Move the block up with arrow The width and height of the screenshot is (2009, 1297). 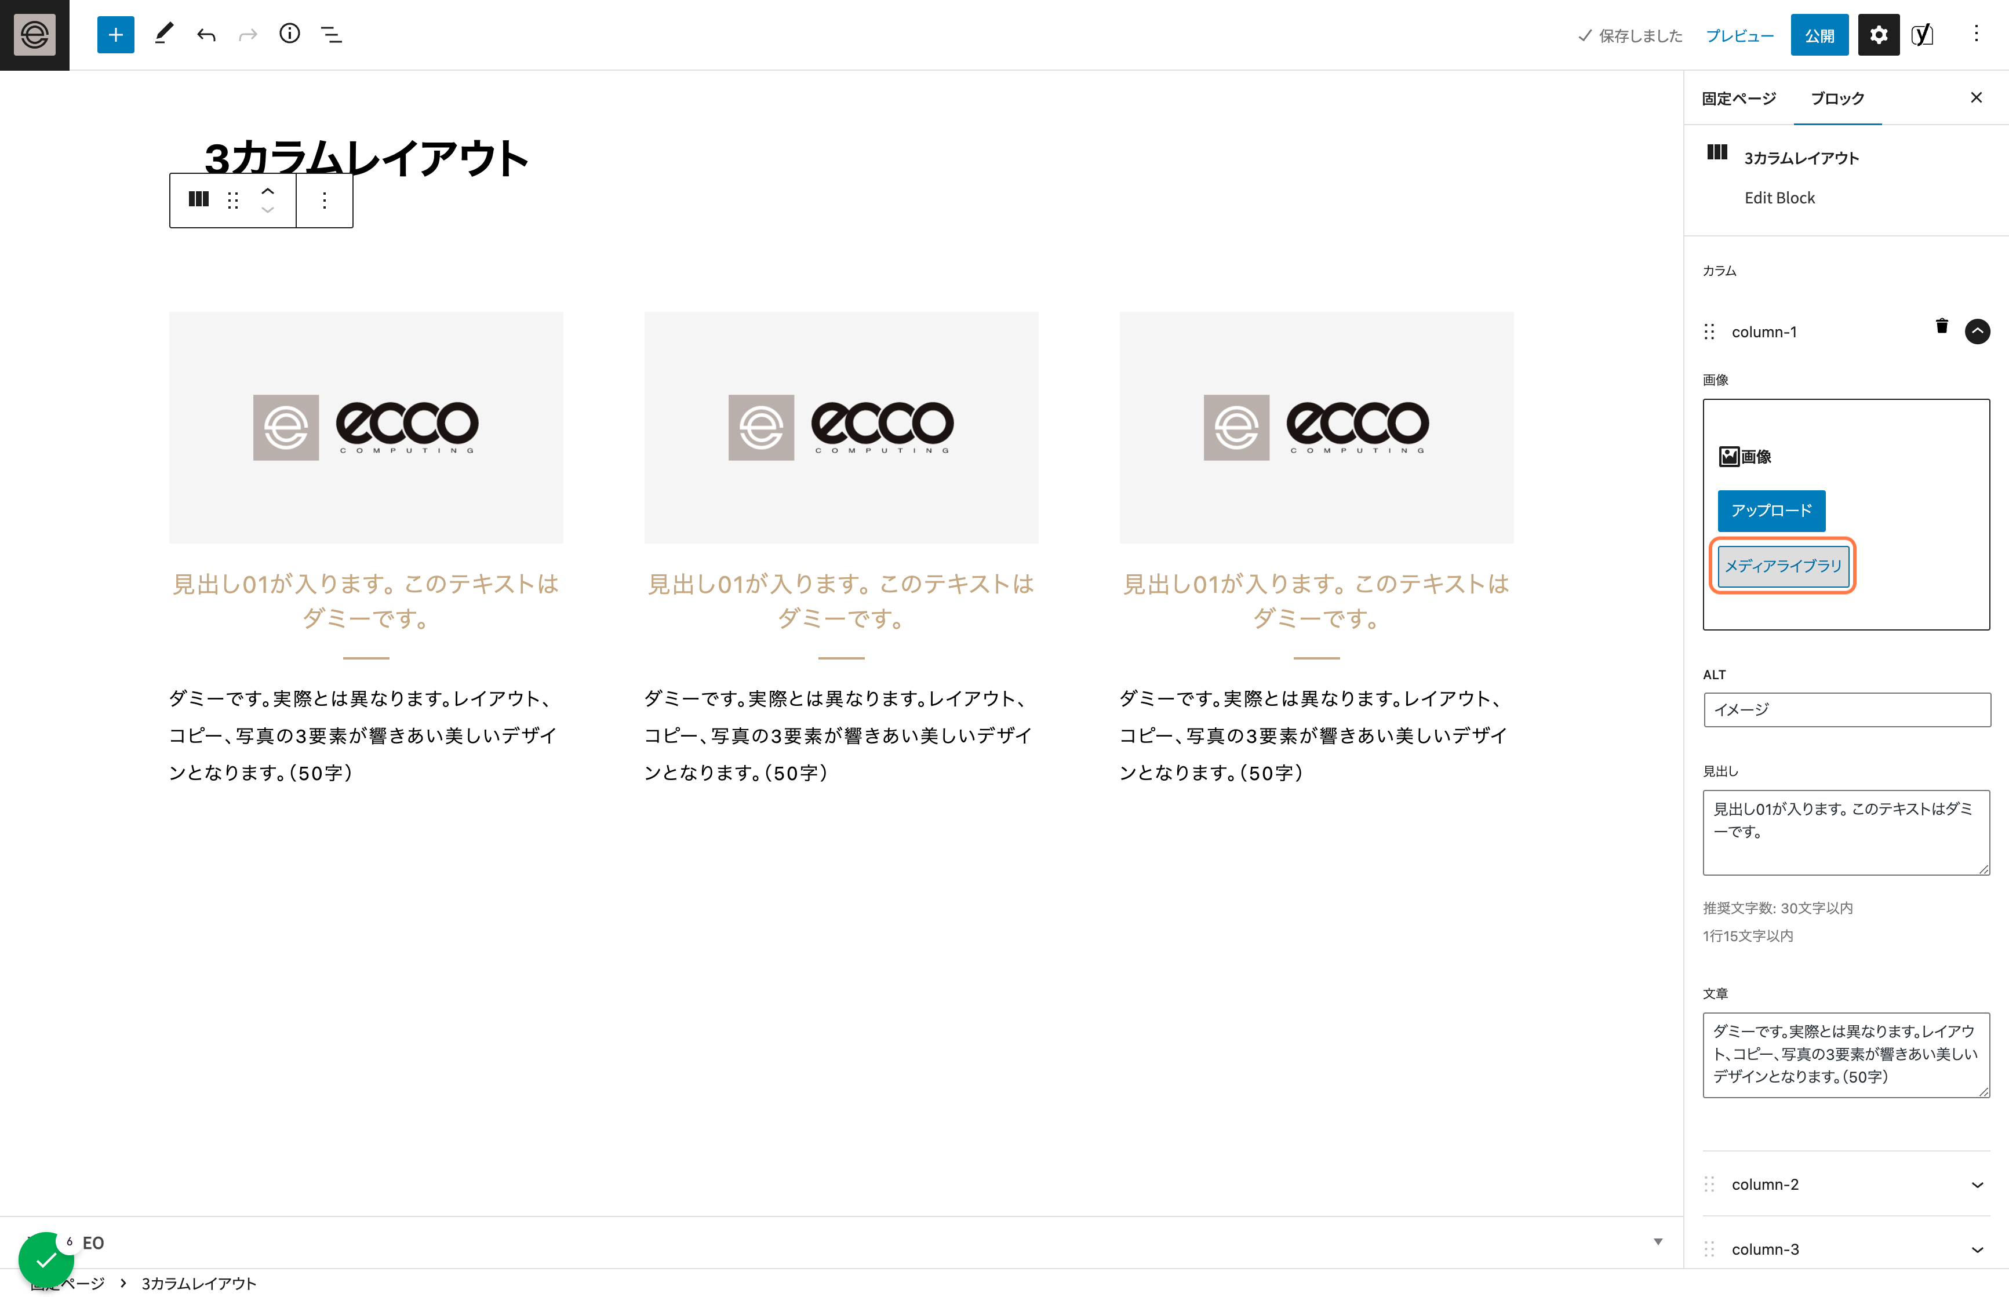[x=268, y=190]
